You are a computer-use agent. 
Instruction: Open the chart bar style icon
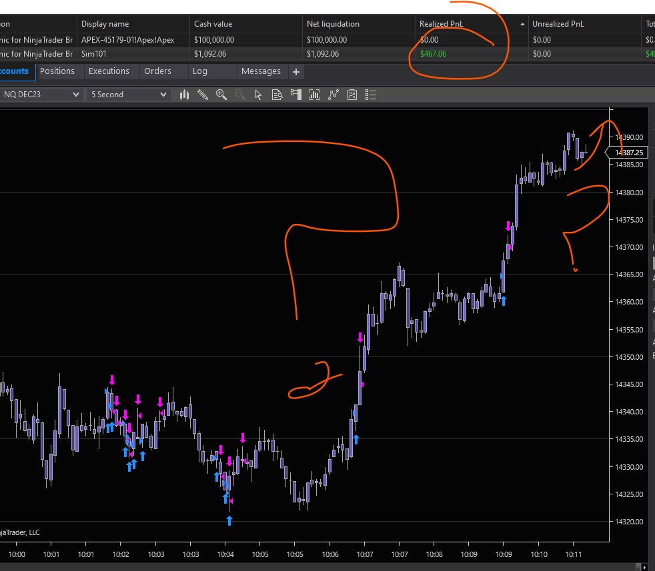coord(184,95)
